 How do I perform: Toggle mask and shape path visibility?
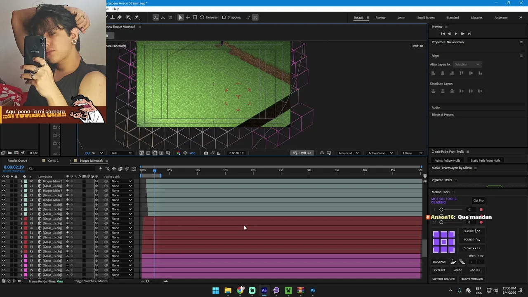click(155, 153)
